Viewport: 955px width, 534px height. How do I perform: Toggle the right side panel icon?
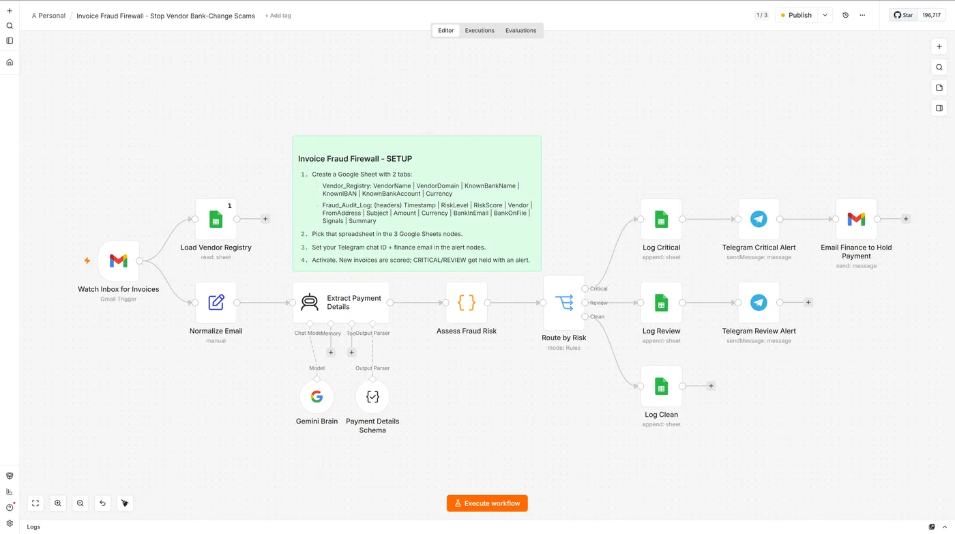[x=939, y=108]
